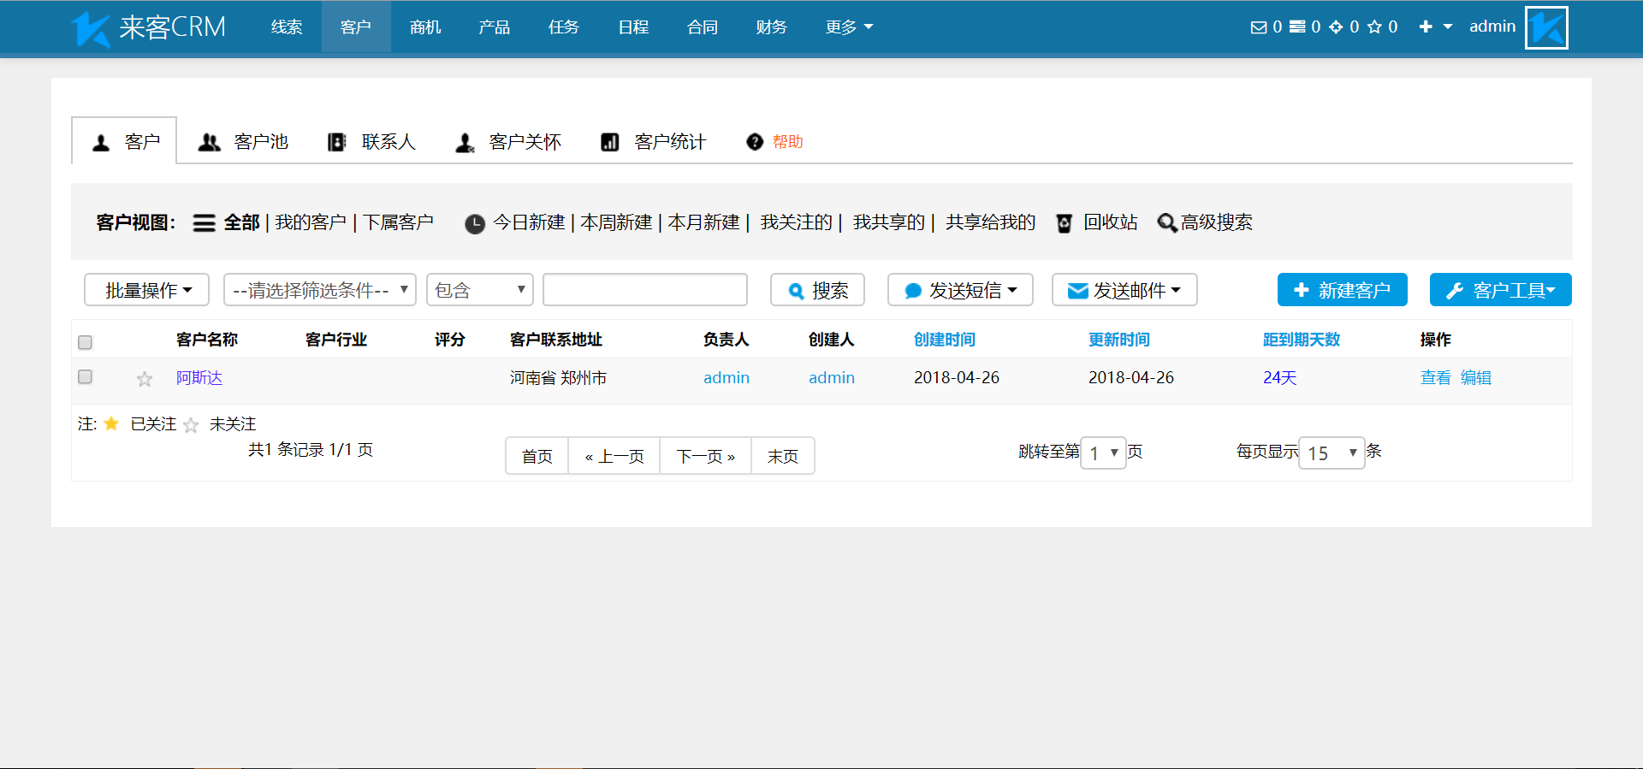Open the 合同 menu
1643x769 pixels.
[x=703, y=27]
